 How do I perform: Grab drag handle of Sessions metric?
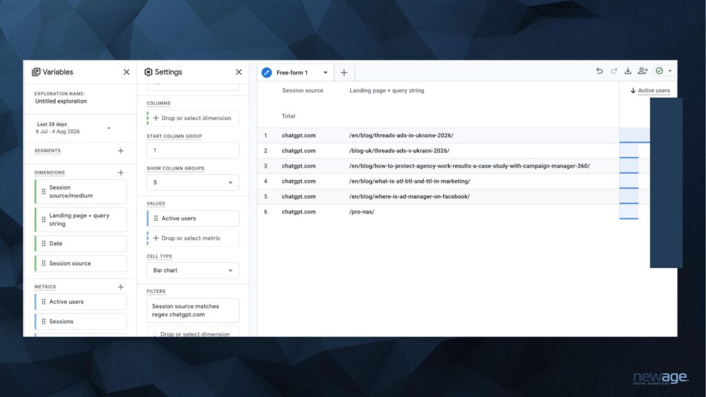pyautogui.click(x=43, y=321)
